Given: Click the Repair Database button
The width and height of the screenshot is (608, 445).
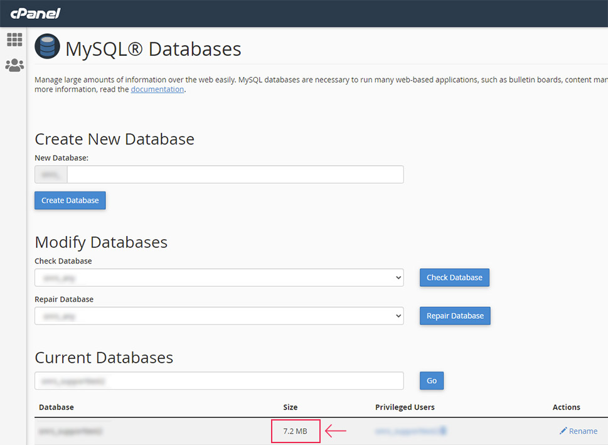Looking at the screenshot, I should tap(456, 316).
